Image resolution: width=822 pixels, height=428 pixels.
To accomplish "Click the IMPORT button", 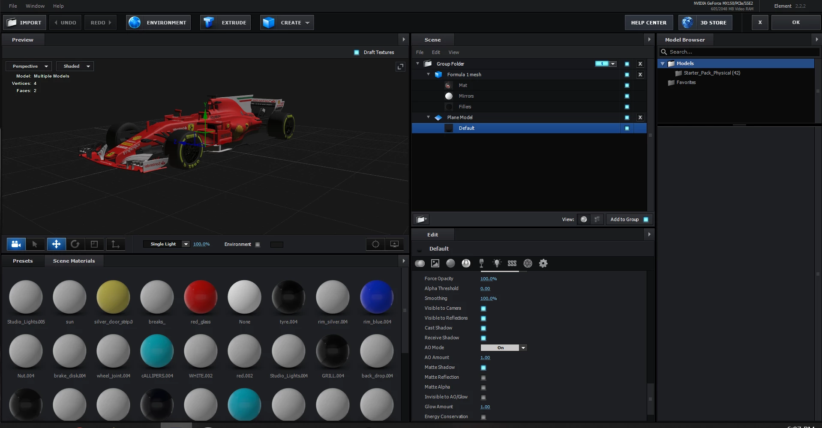I will click(24, 23).
